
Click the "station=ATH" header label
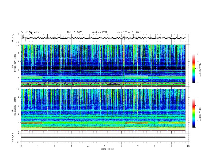coord(99,32)
